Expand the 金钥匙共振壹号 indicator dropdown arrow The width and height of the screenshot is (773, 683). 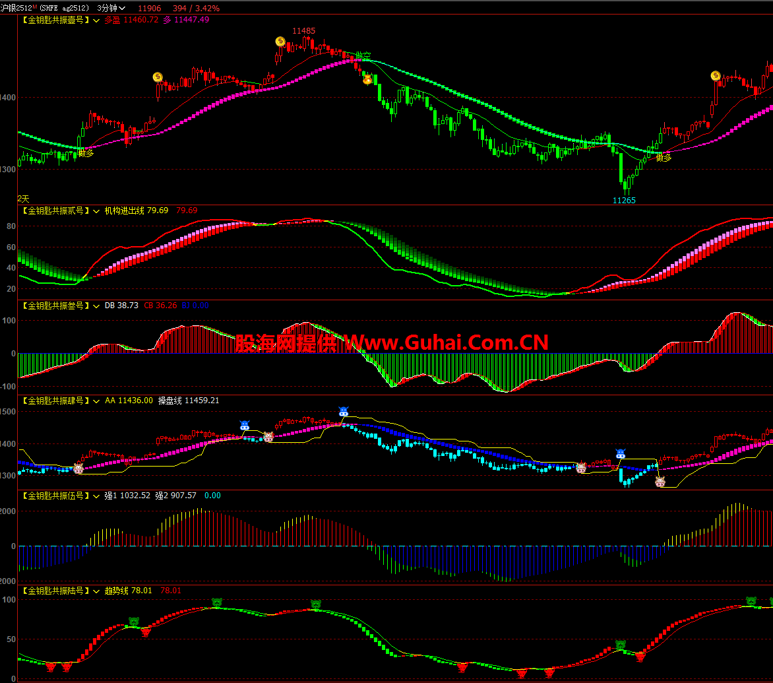[x=97, y=20]
